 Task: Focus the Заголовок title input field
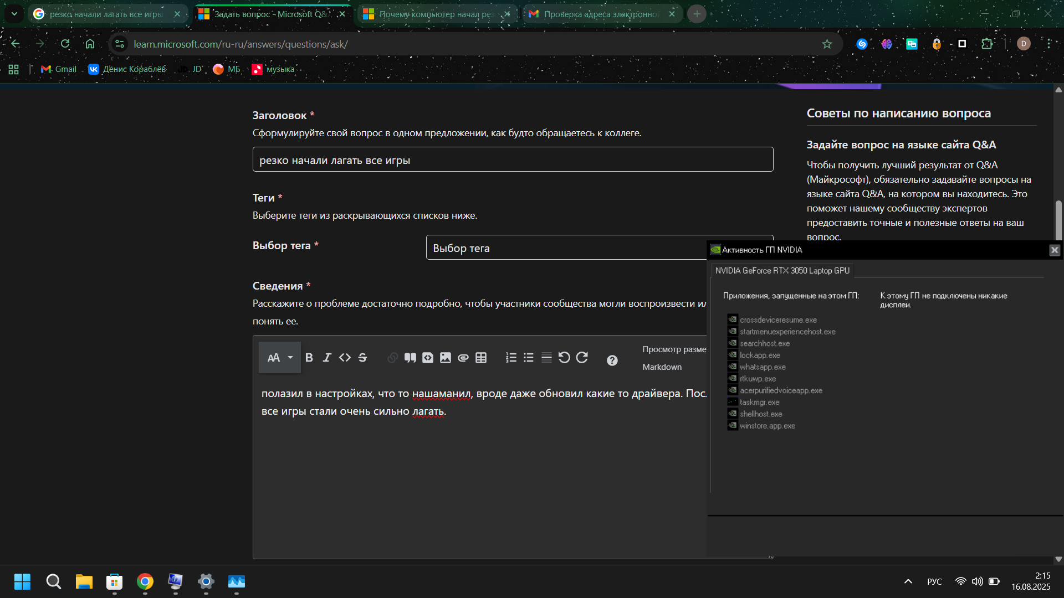[513, 159]
